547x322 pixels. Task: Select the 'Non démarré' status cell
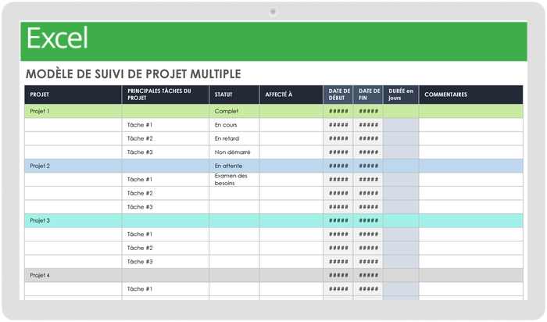(234, 152)
